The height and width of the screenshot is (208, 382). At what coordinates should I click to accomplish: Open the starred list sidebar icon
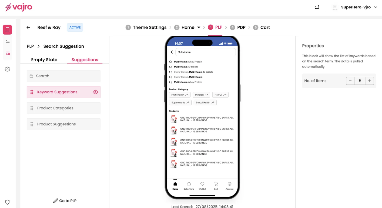pyautogui.click(x=8, y=53)
